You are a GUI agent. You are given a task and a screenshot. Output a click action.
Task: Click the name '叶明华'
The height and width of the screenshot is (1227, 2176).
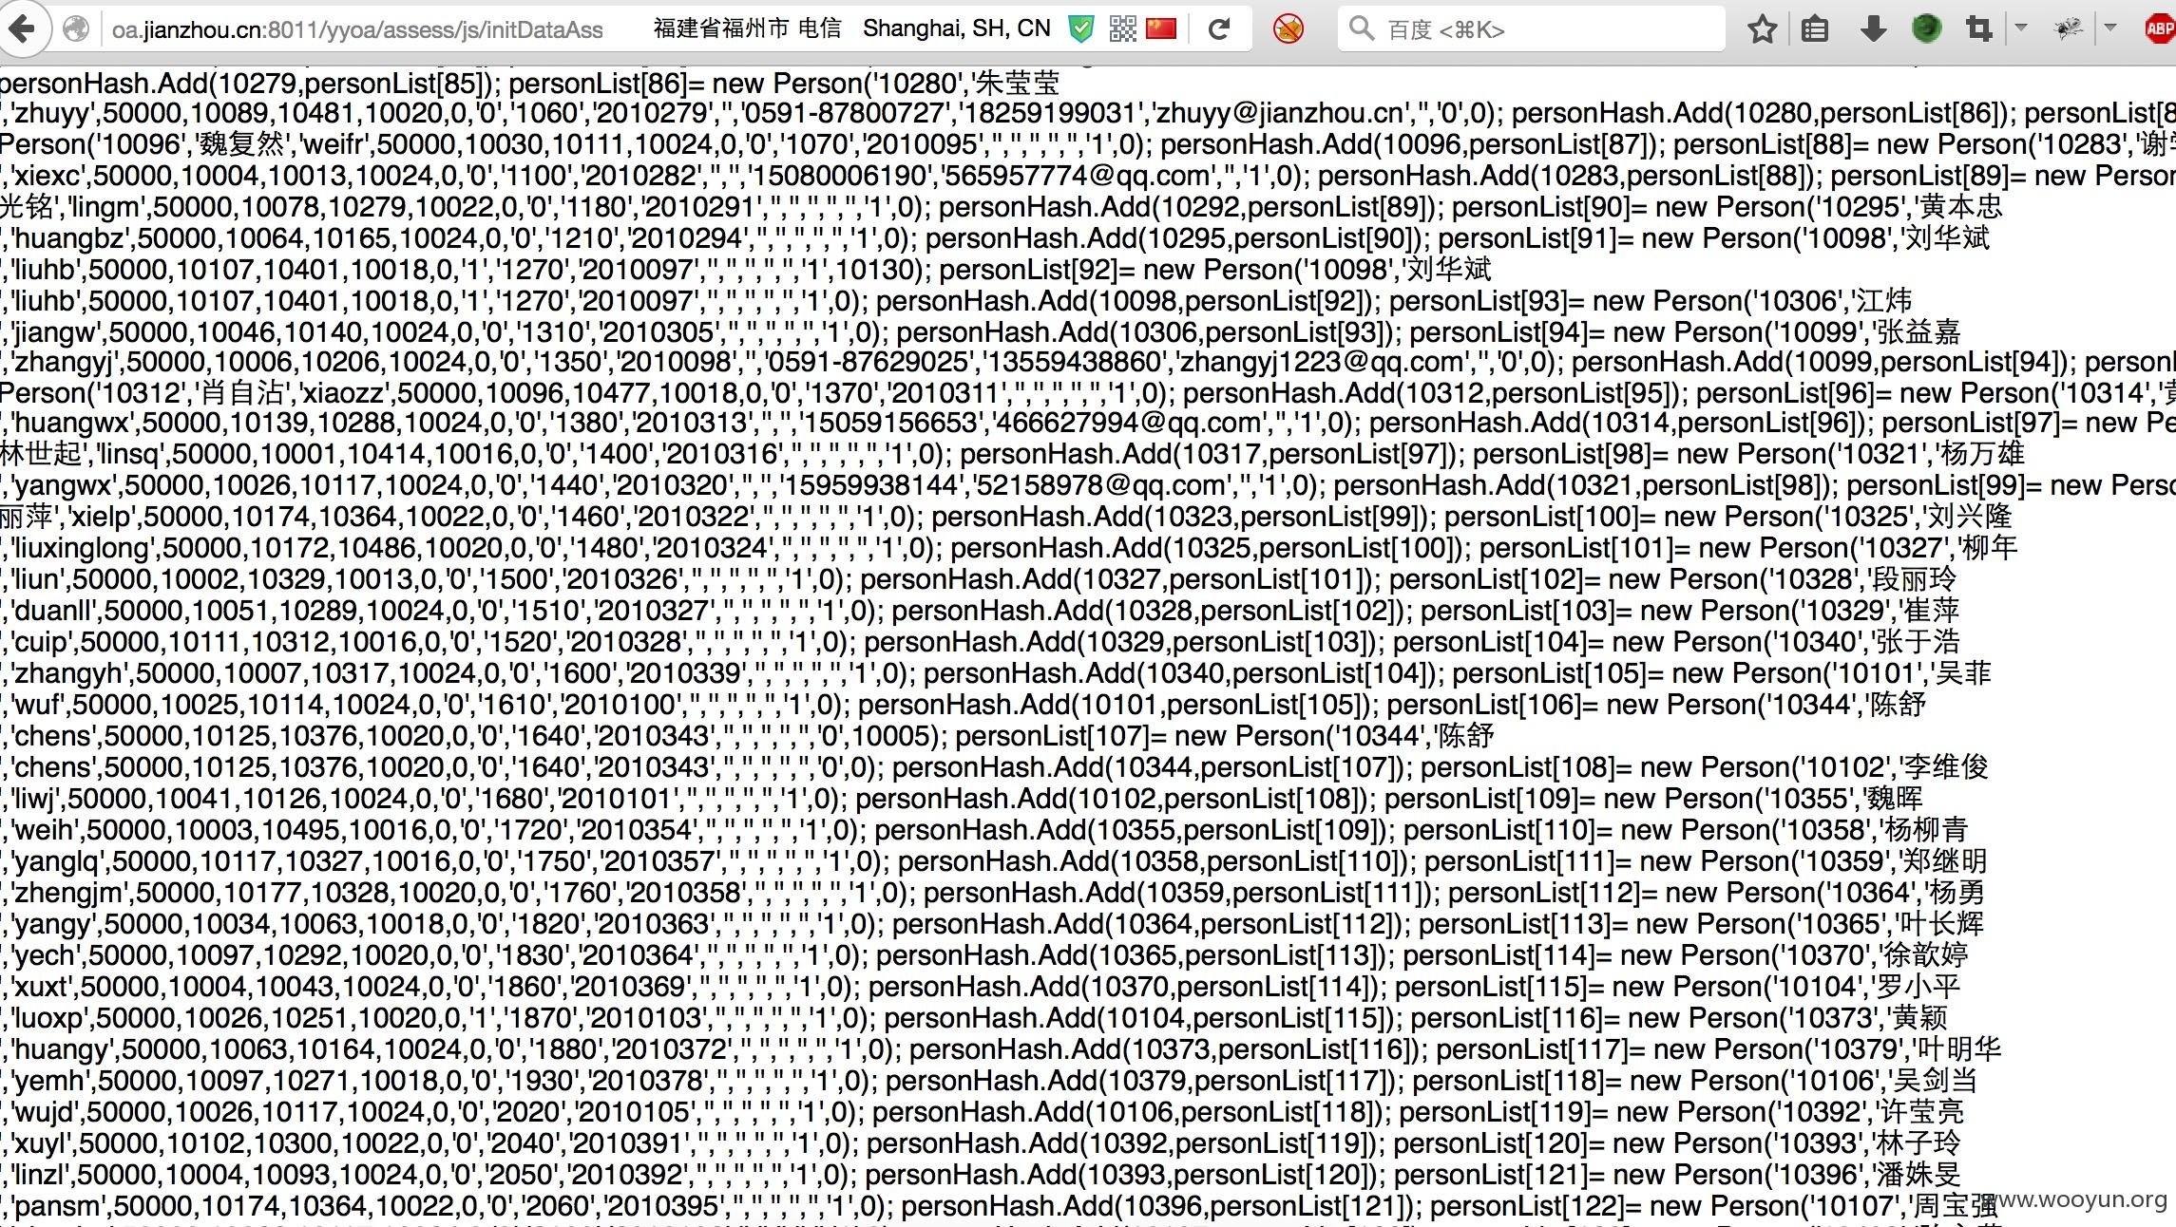pos(1960,1048)
